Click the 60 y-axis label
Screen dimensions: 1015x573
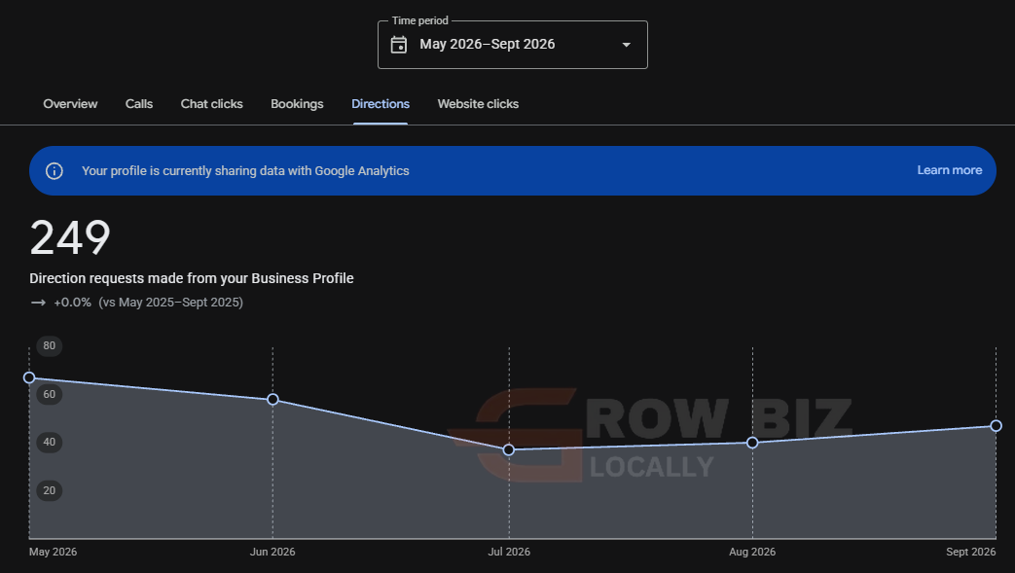tap(50, 394)
